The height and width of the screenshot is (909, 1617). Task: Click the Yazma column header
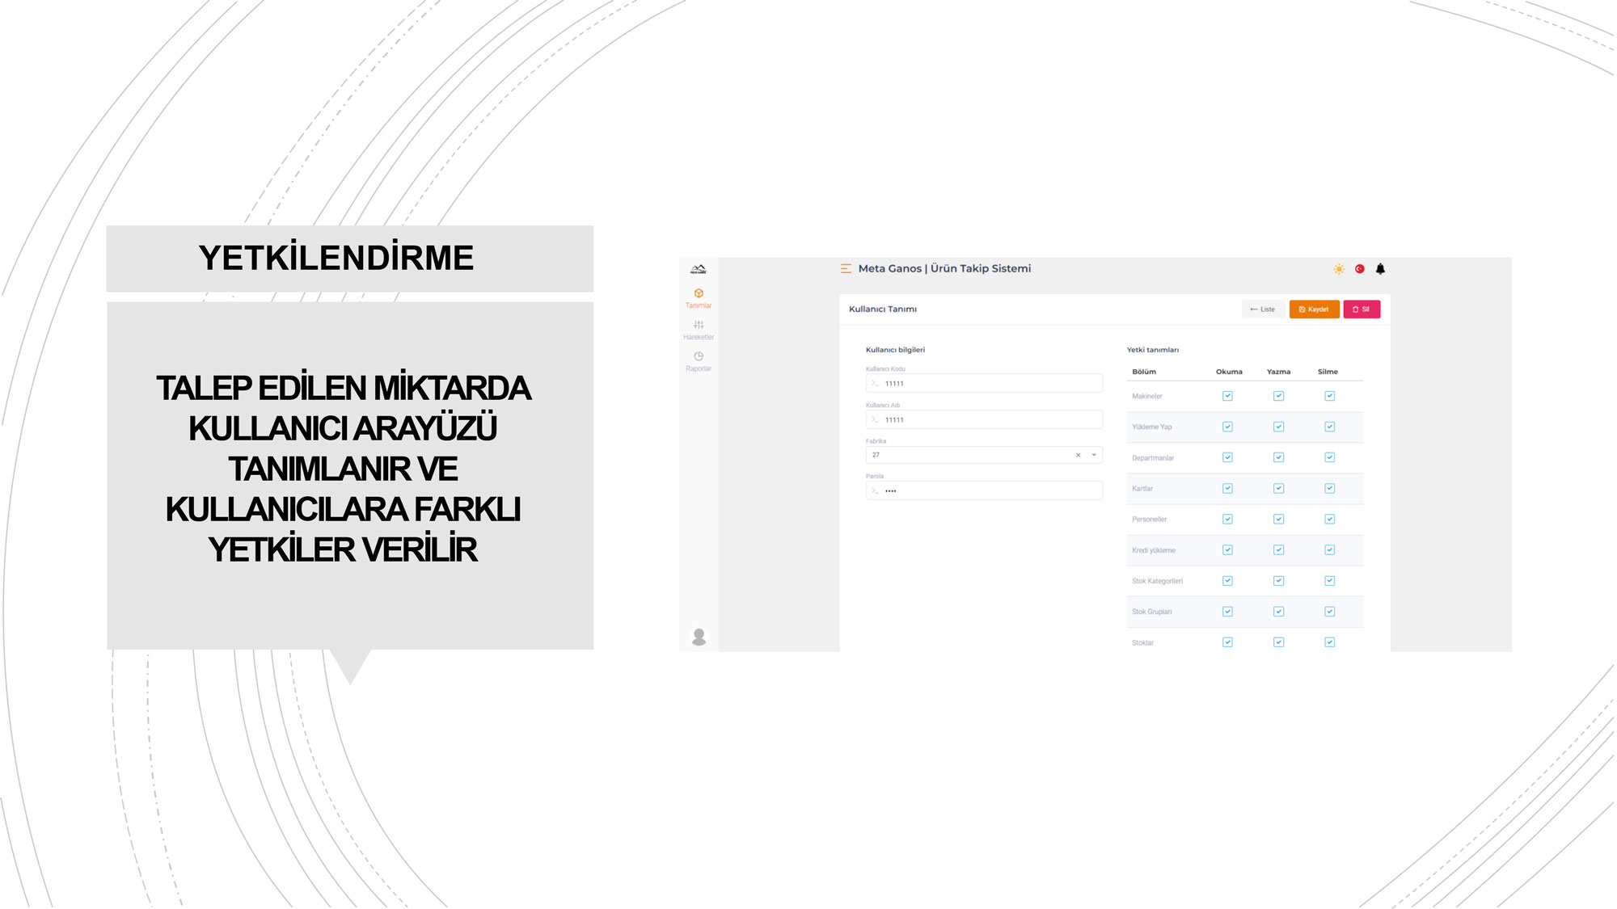pyautogui.click(x=1278, y=372)
